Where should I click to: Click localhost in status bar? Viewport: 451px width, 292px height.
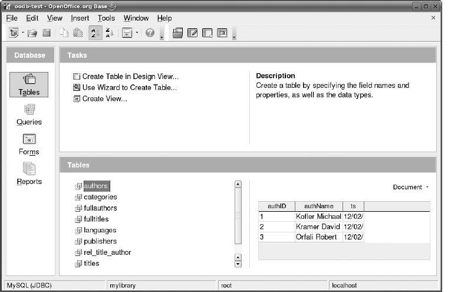[383, 286]
